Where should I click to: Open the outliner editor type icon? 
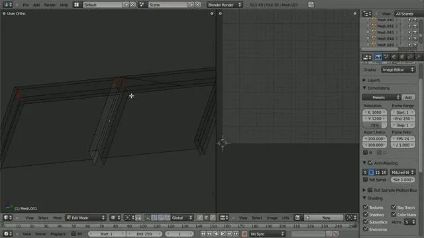tap(366, 13)
